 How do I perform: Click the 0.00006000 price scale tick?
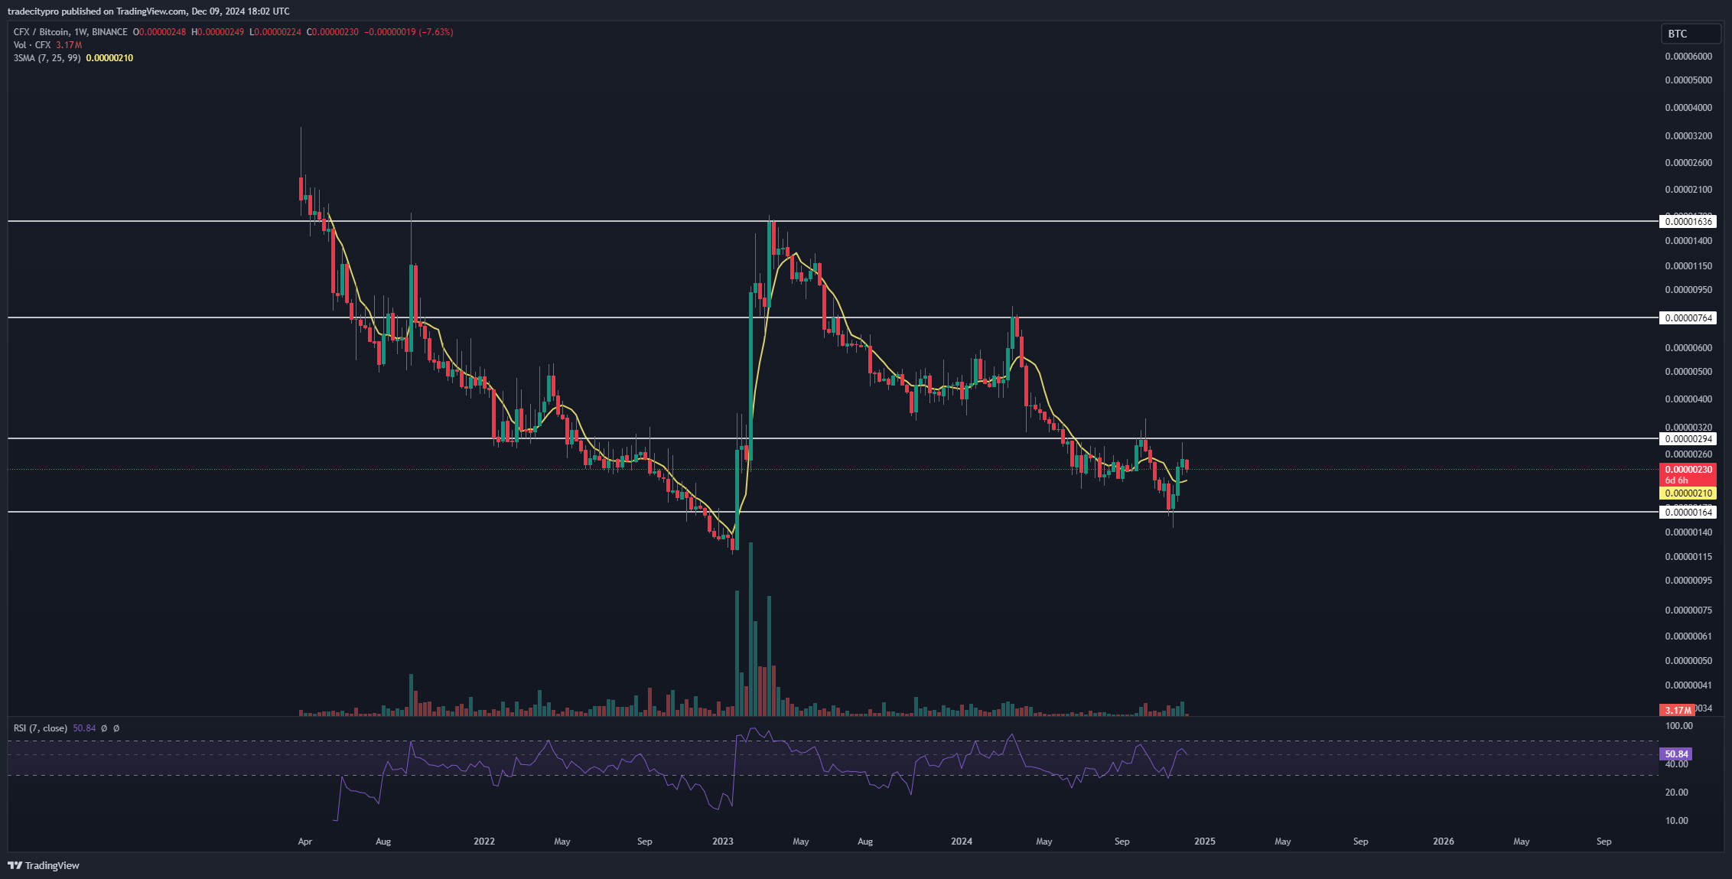point(1688,57)
